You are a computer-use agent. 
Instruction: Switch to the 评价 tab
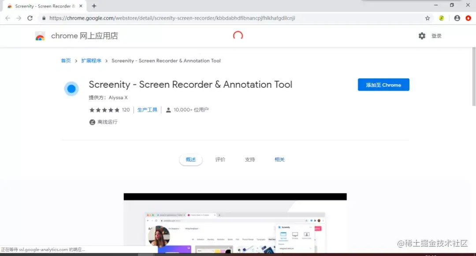coord(220,160)
